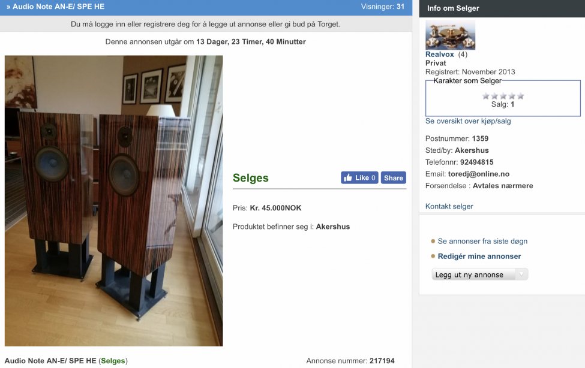Open Redigér mine annonser link

[479, 256]
